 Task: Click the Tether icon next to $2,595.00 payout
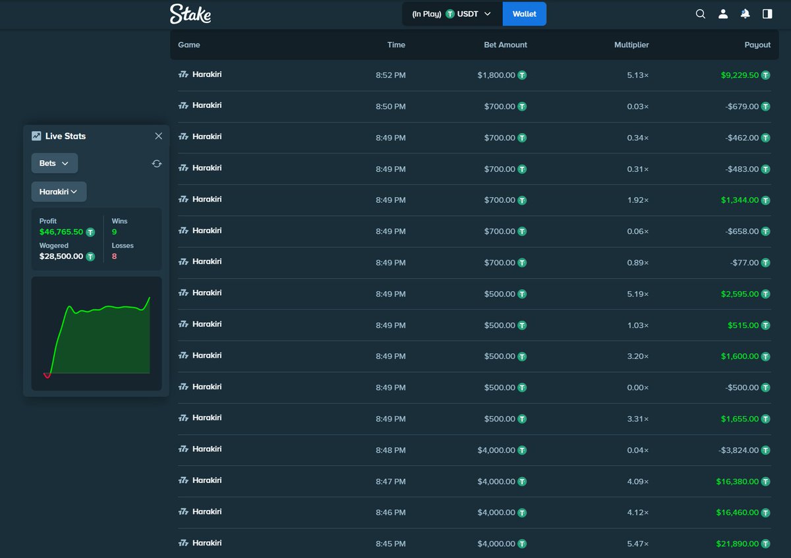click(x=766, y=294)
